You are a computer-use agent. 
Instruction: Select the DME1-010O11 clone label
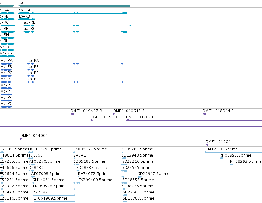tap(220, 142)
